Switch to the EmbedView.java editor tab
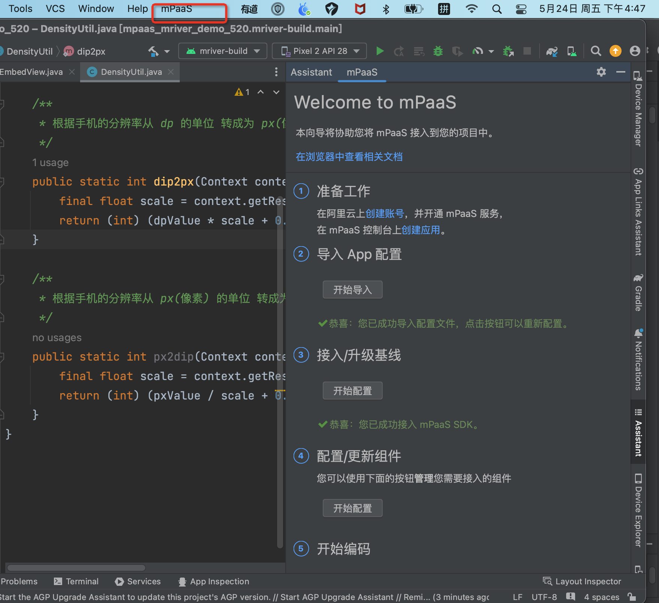The width and height of the screenshot is (659, 603). 37,72
